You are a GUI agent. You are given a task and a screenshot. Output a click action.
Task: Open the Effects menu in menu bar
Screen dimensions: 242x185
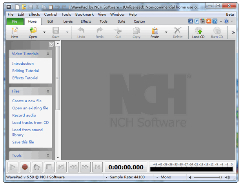(34, 15)
